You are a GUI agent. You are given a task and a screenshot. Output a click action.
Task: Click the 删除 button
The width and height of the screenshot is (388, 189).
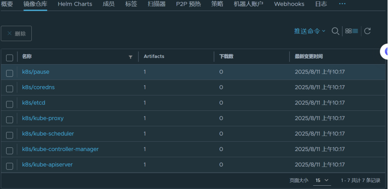16,33
